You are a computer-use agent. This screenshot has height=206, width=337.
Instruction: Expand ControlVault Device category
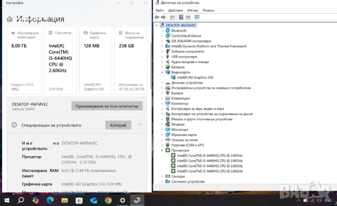(x=162, y=36)
